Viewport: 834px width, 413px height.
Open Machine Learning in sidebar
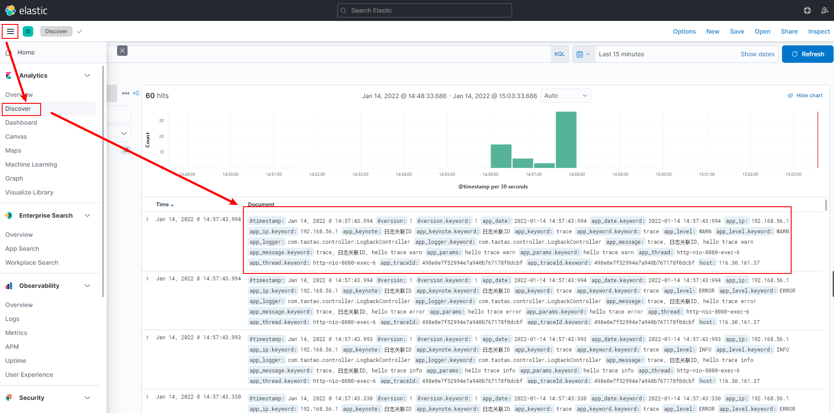31,164
